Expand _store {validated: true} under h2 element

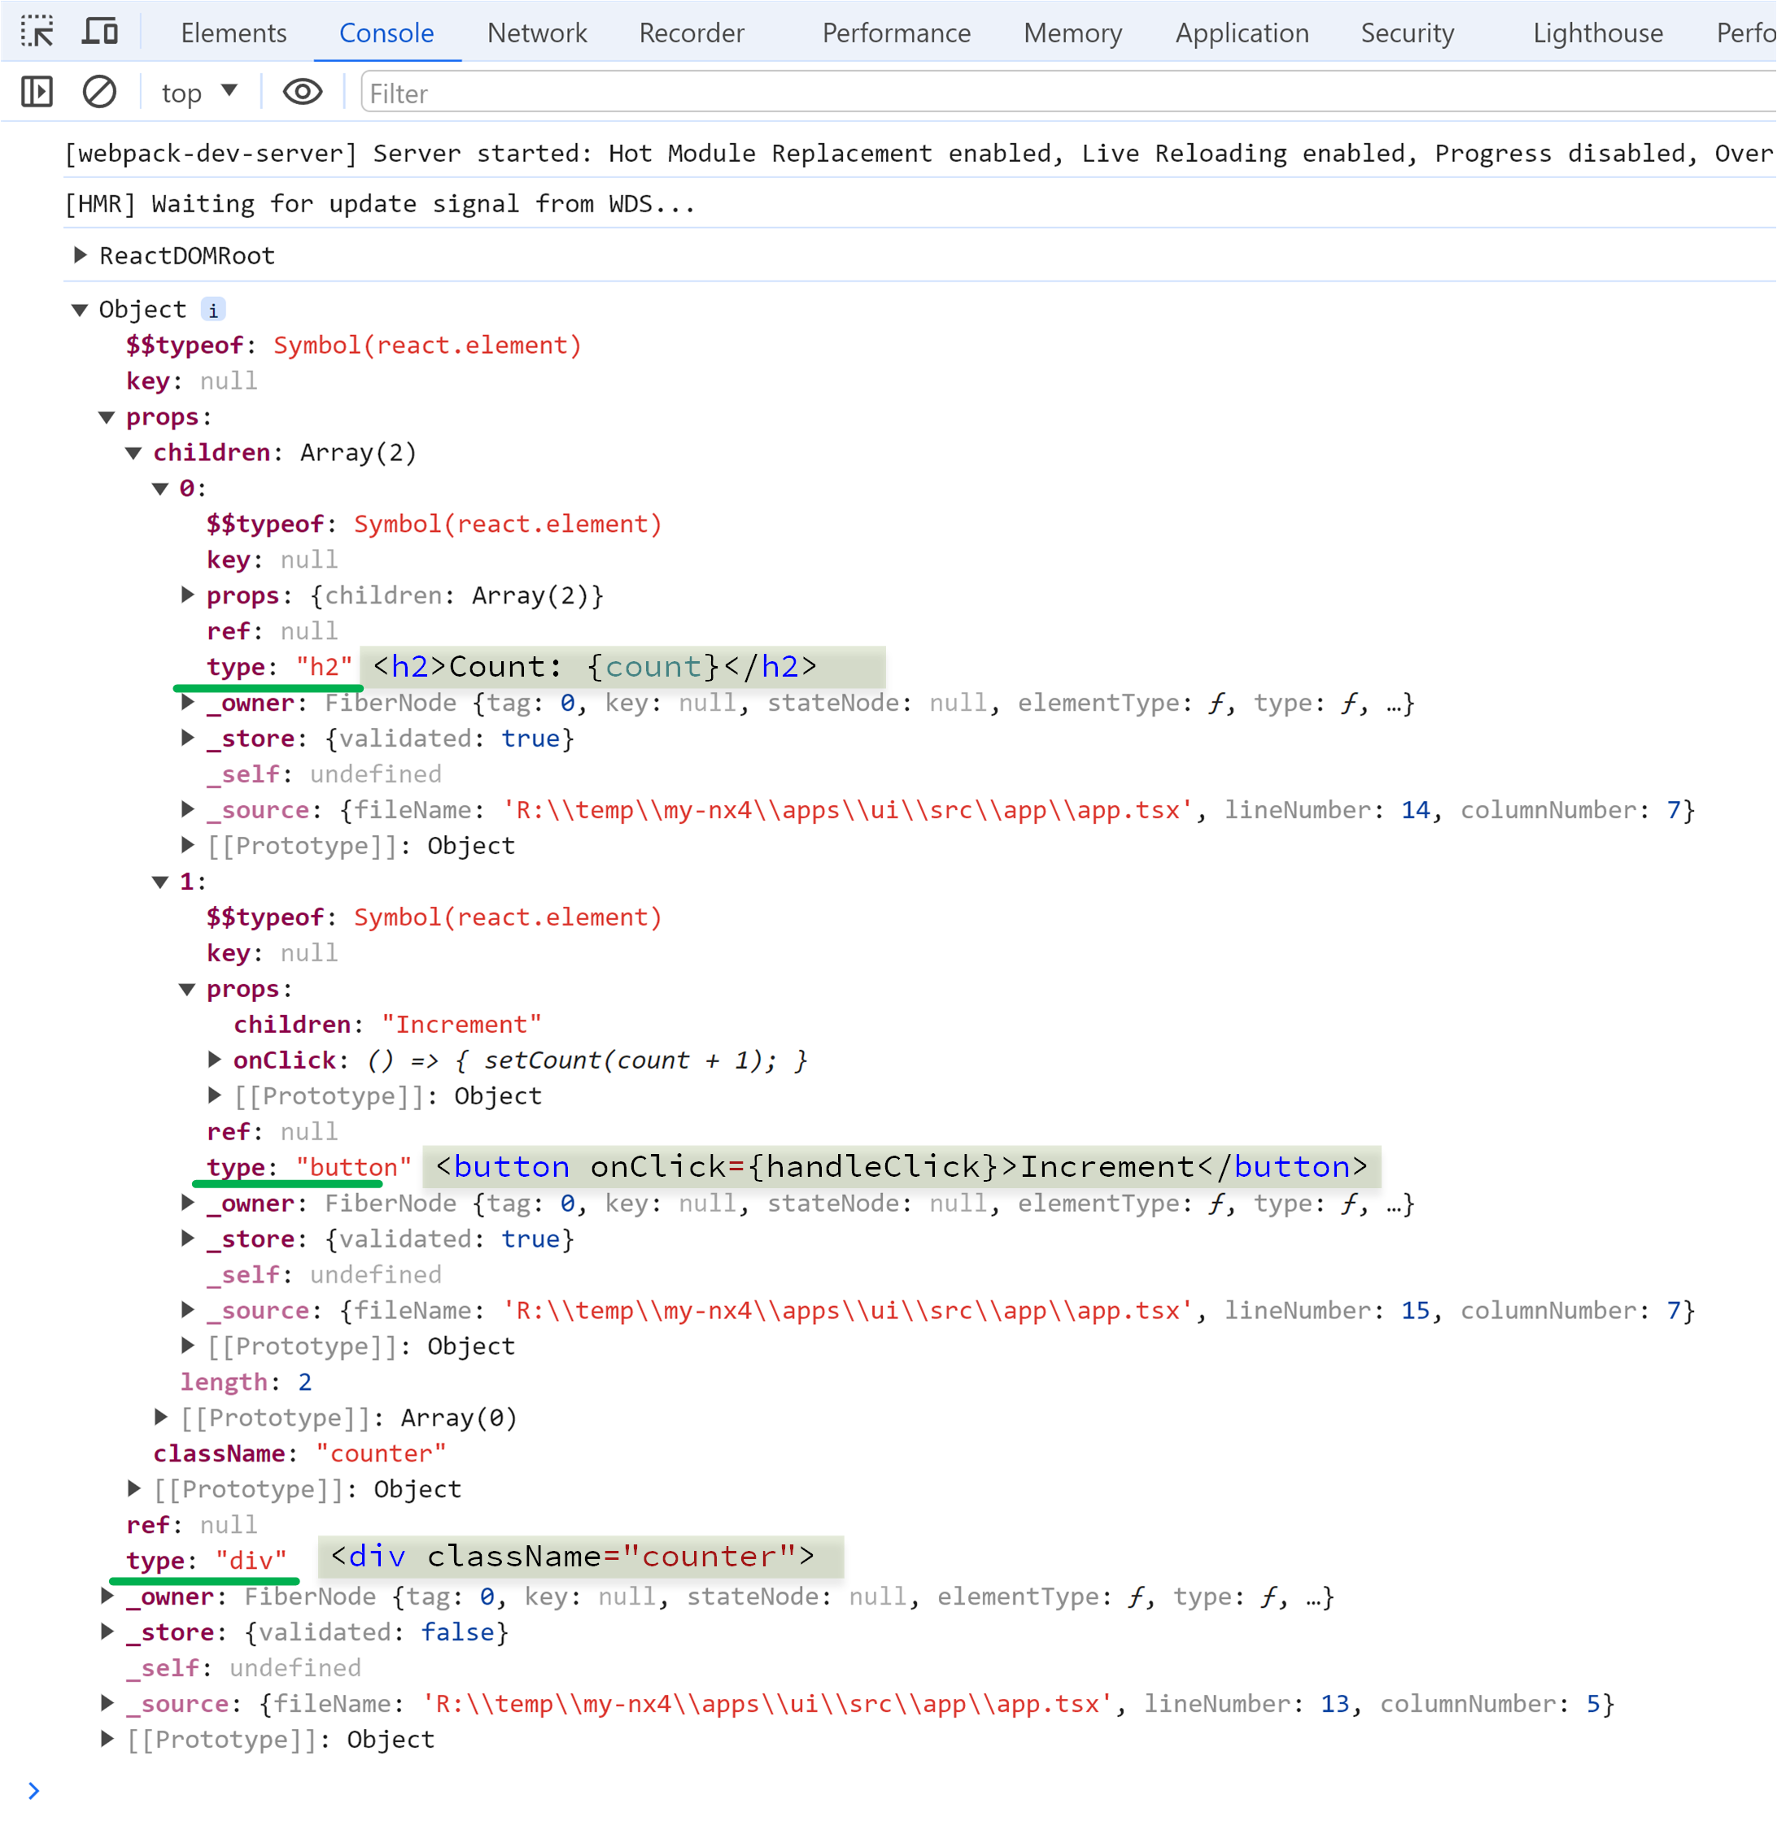point(188,738)
